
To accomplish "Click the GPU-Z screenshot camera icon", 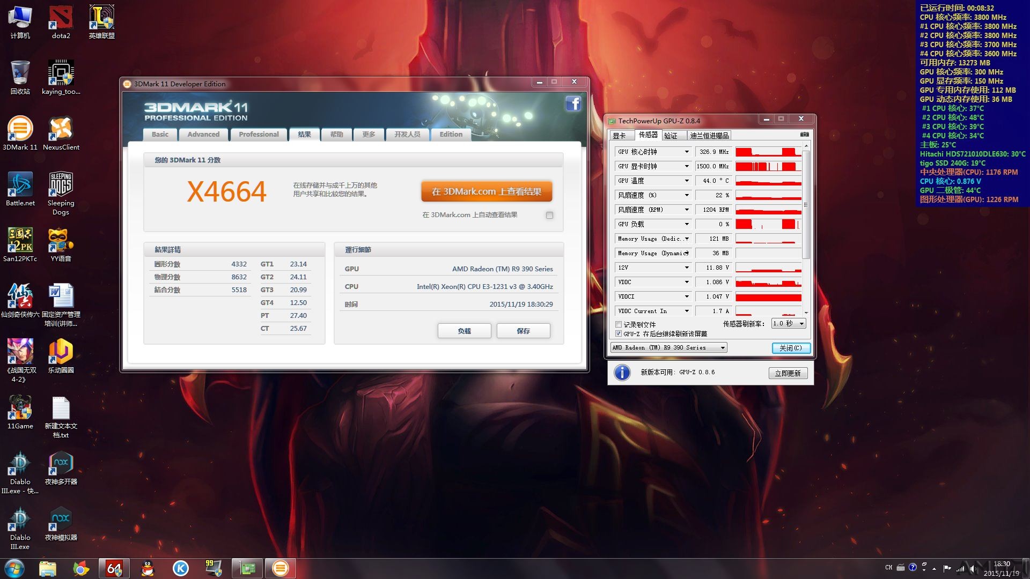I will [x=804, y=135].
